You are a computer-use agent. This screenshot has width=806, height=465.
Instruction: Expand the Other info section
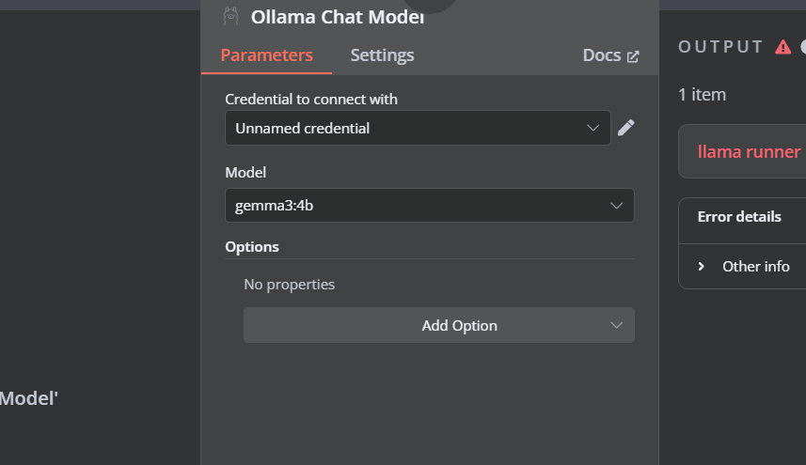[x=744, y=267]
